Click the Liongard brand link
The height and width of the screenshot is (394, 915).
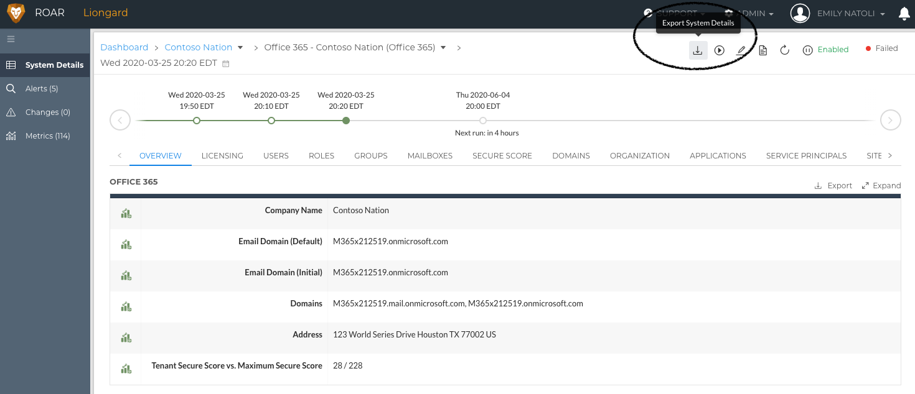click(x=105, y=13)
